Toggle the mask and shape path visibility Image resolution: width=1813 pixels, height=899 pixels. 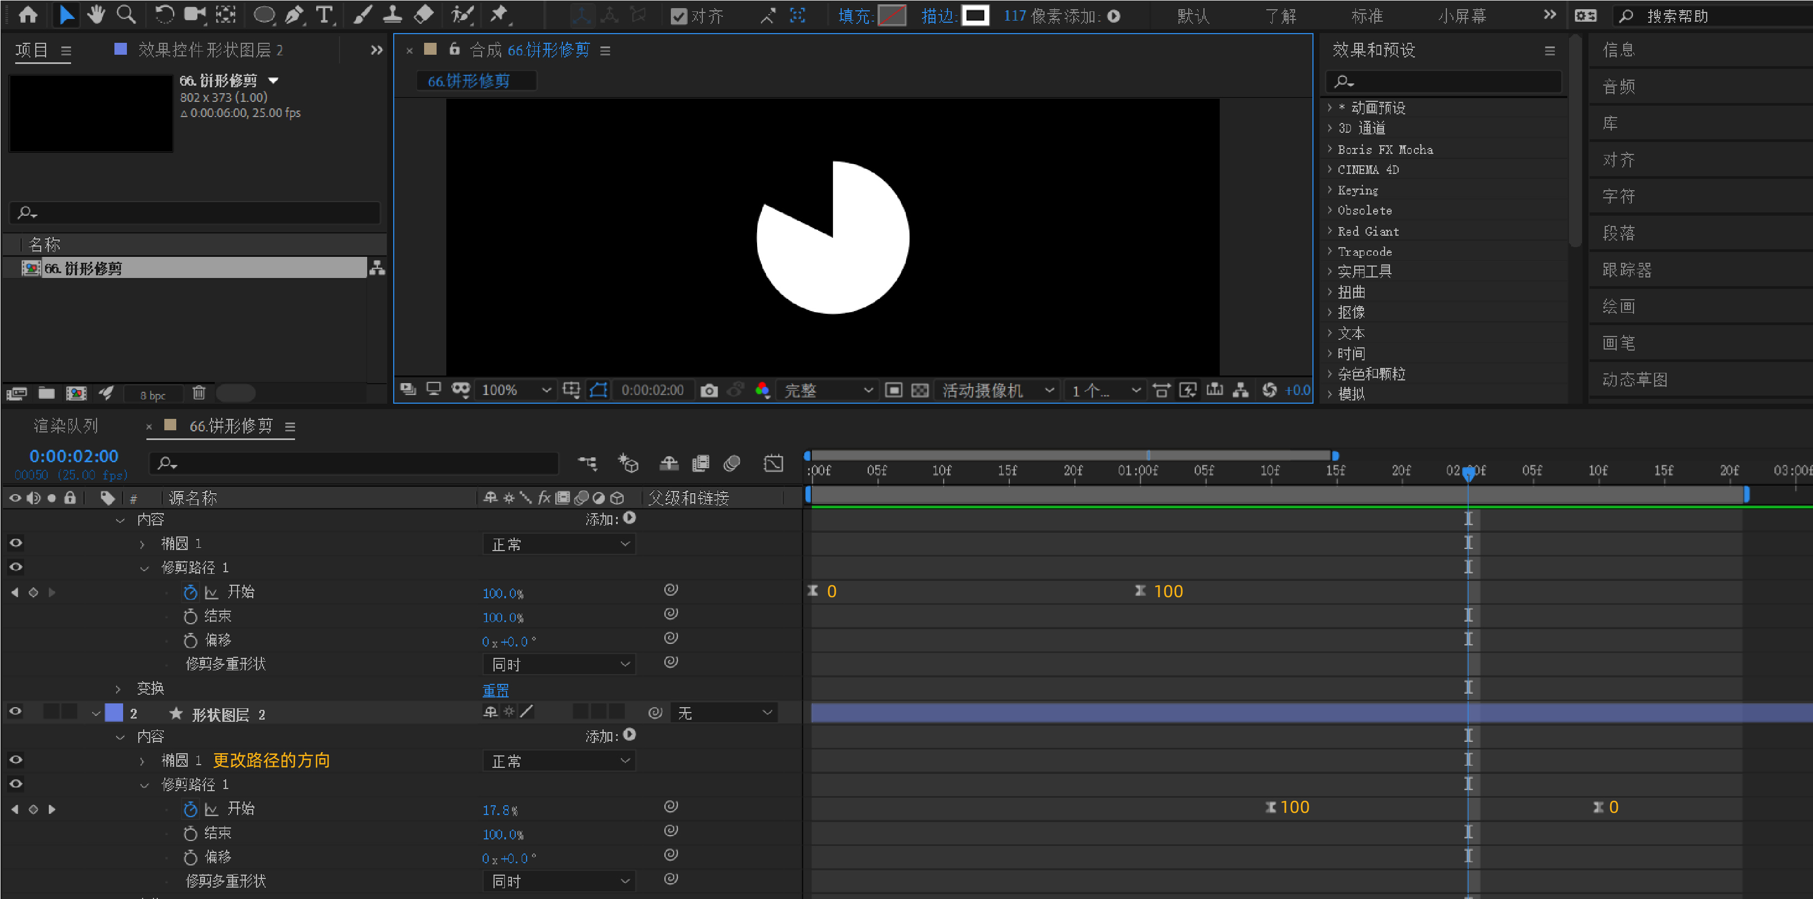pos(599,390)
